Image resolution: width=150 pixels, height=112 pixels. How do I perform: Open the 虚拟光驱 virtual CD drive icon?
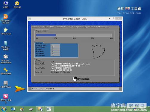tap(17, 5)
